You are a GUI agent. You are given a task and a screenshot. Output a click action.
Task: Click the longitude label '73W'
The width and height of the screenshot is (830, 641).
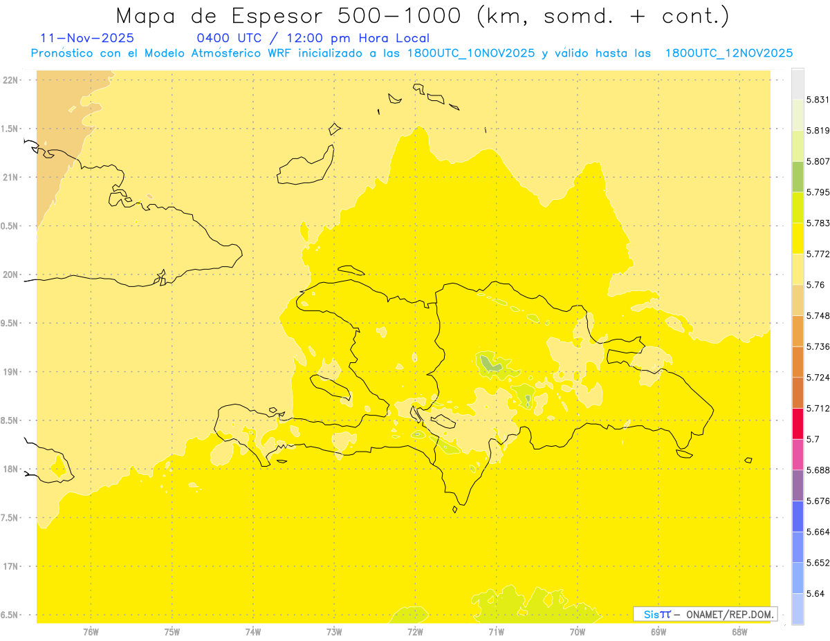(x=334, y=632)
